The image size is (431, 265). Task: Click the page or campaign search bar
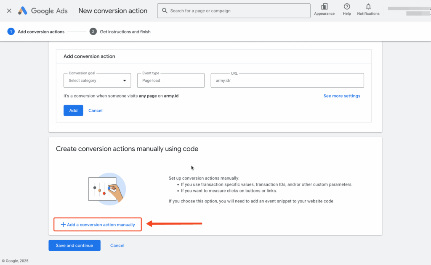234,10
